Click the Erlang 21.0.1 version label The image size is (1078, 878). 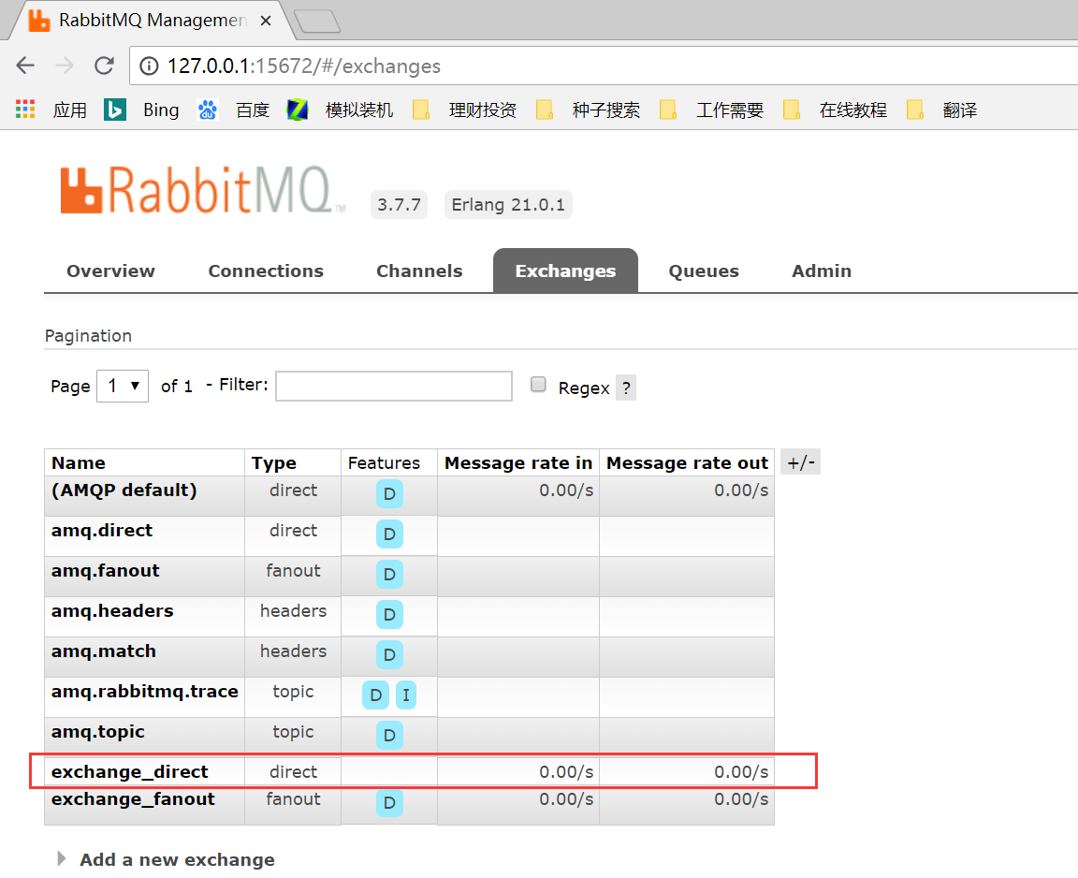(x=508, y=204)
